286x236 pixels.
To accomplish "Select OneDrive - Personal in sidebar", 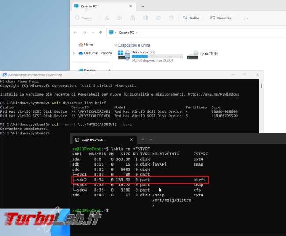I will (x=95, y=53).
